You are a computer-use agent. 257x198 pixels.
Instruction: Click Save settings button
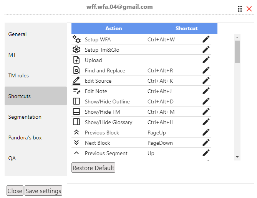click(x=43, y=191)
